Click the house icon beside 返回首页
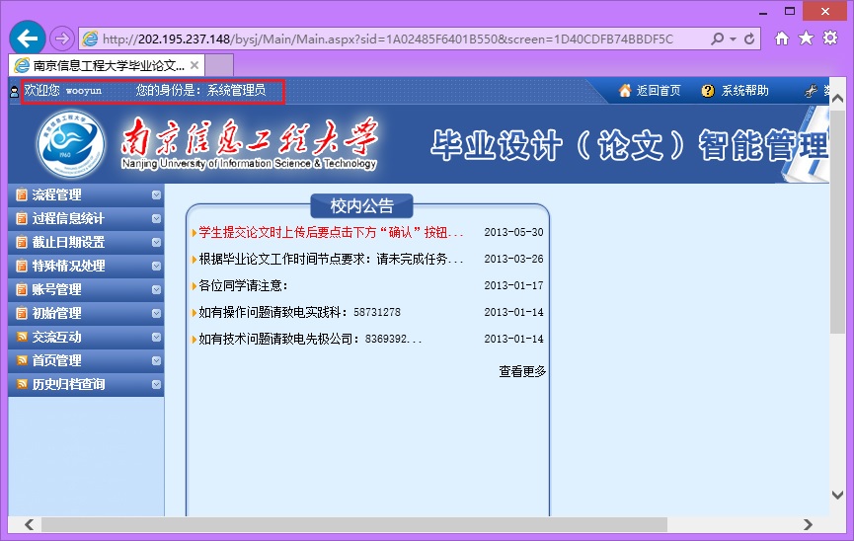Image resolution: width=854 pixels, height=541 pixels. [625, 91]
